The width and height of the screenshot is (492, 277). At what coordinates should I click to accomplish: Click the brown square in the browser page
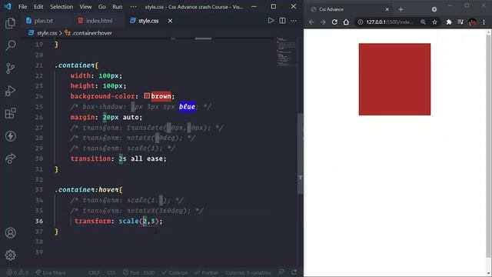394,79
